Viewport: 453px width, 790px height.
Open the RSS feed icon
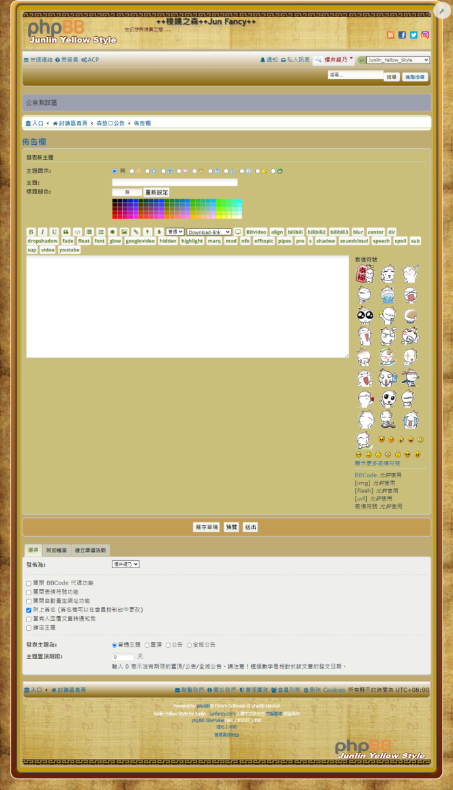(x=391, y=35)
